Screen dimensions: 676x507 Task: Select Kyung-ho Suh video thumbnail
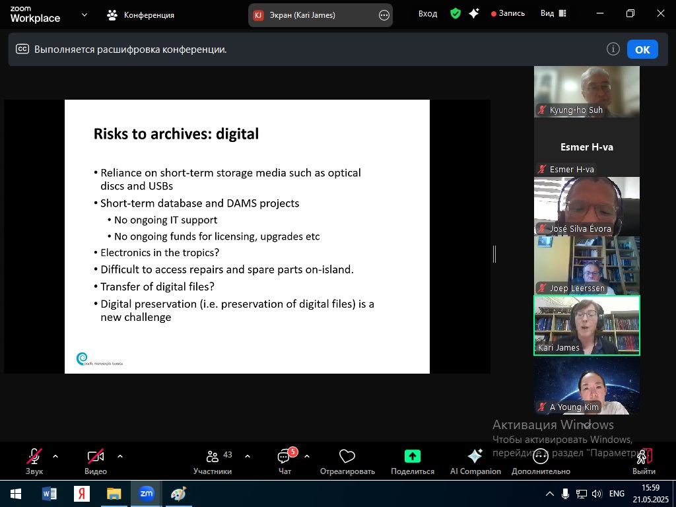pos(587,91)
